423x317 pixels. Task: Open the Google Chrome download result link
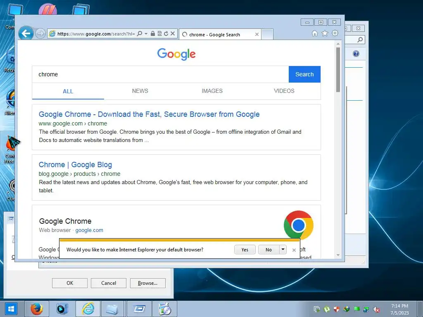point(149,114)
